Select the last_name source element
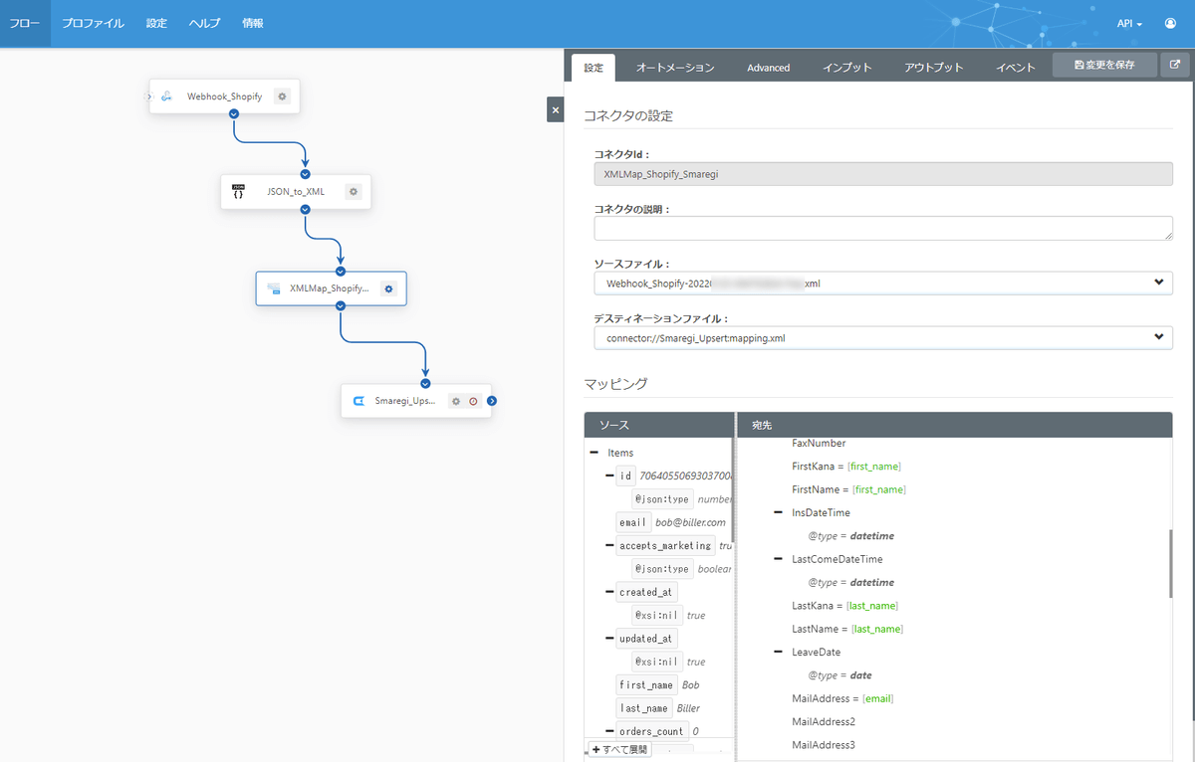This screenshot has height=762, width=1195. coord(643,707)
